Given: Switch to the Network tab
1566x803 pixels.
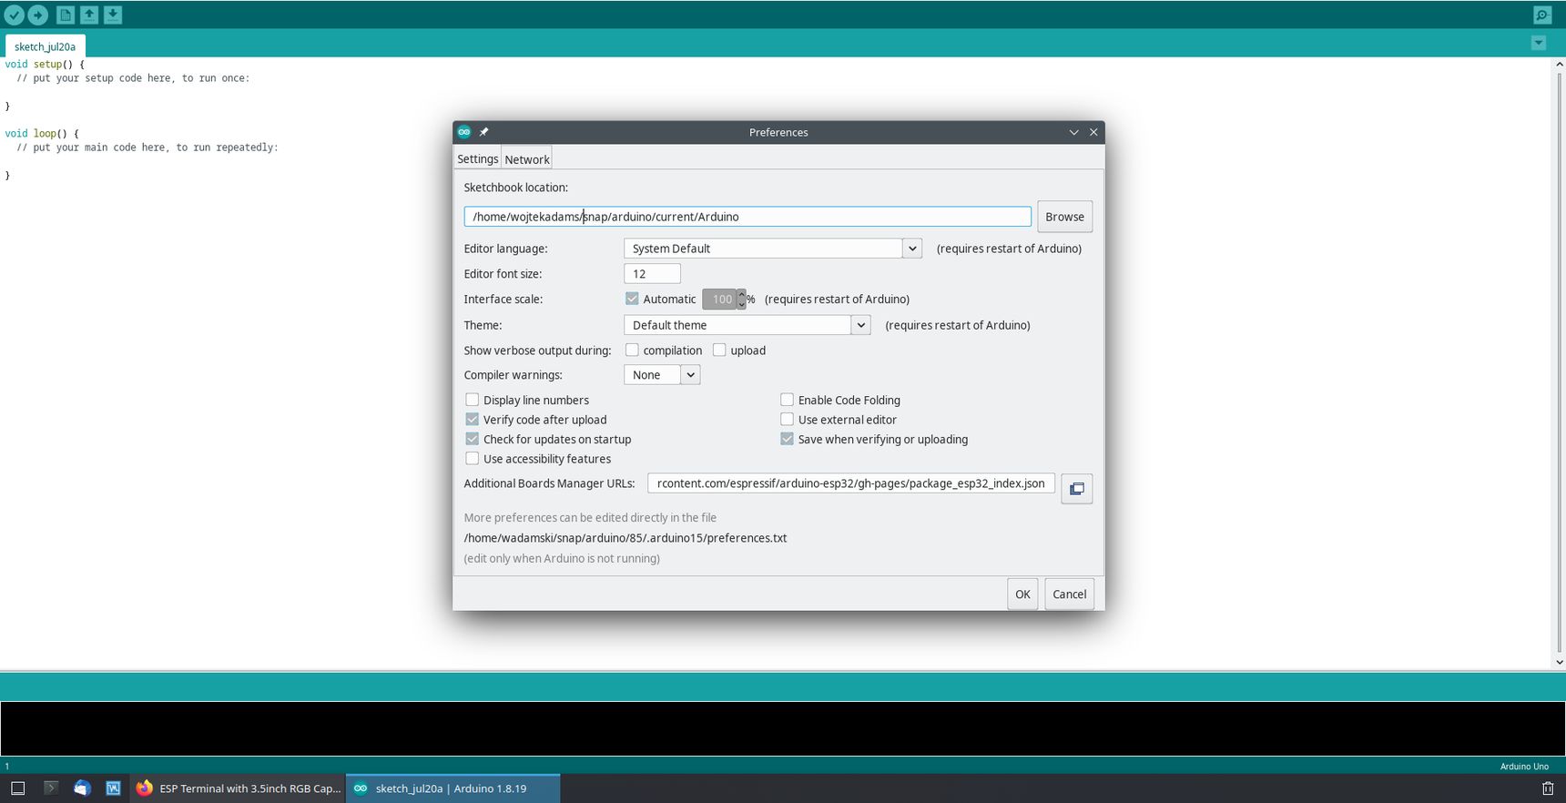Looking at the screenshot, I should coord(527,159).
